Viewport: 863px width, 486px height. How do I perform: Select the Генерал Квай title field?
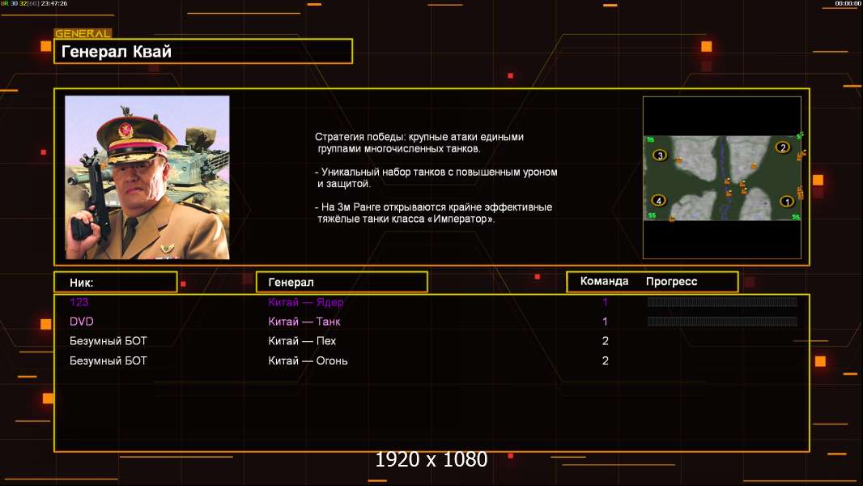[203, 51]
